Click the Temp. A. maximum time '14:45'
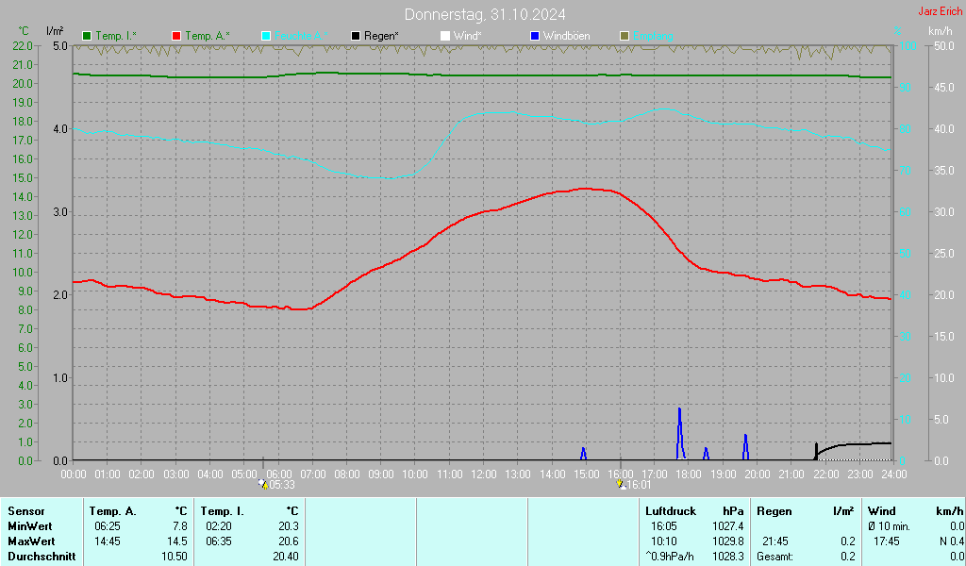Image resolution: width=966 pixels, height=566 pixels. pos(108,541)
